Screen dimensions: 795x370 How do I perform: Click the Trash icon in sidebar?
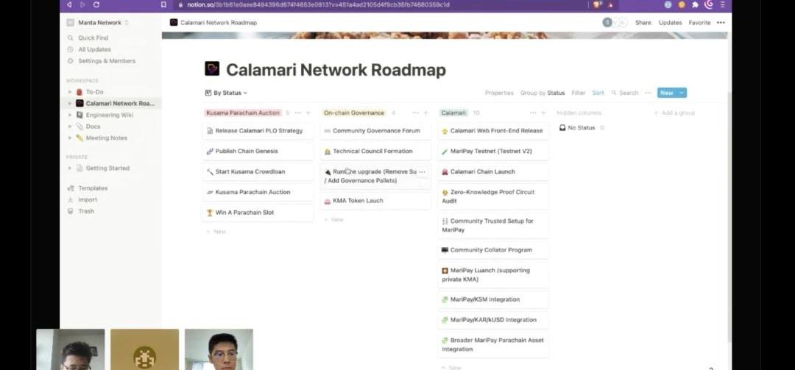(70, 211)
